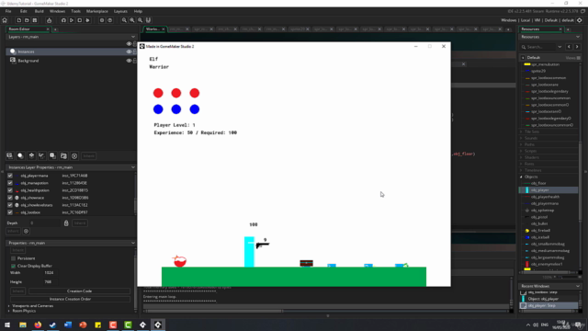Click the Depth value input field
Screen dimensions: 588x331
[44, 223]
